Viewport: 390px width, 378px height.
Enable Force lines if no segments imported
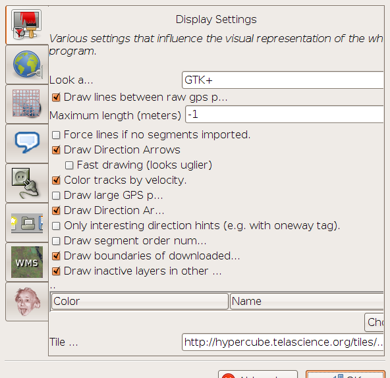pos(56,135)
